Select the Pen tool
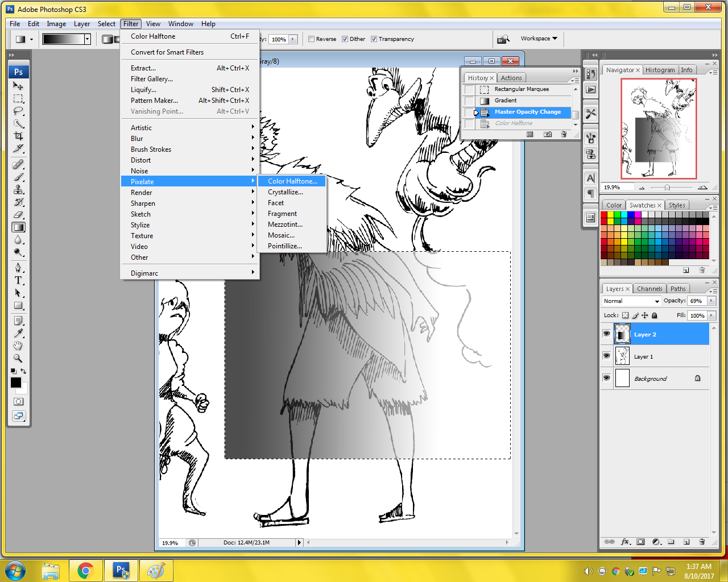 pos(18,268)
